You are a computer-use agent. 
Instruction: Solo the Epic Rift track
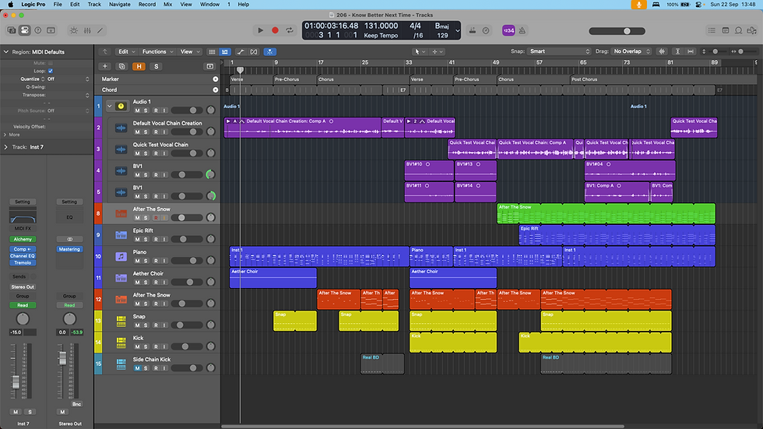point(146,240)
